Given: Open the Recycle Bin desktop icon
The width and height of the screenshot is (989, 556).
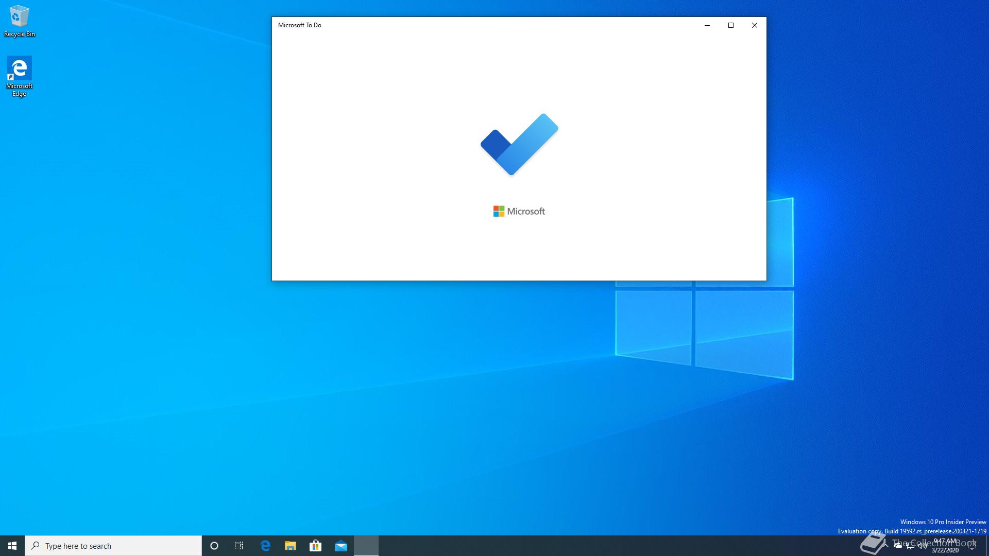Looking at the screenshot, I should (x=19, y=21).
